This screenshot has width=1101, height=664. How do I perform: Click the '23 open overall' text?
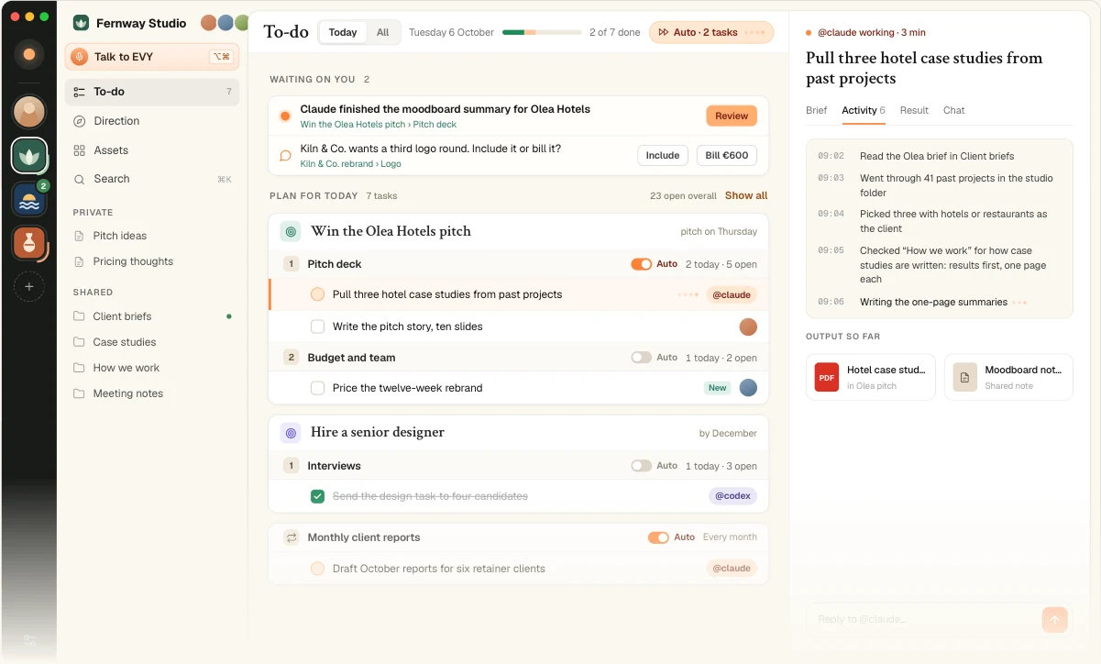[x=683, y=195]
